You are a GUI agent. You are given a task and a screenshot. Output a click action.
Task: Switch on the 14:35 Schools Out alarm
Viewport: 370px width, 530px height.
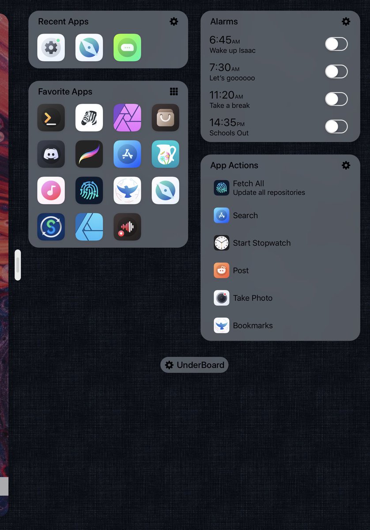coord(336,127)
